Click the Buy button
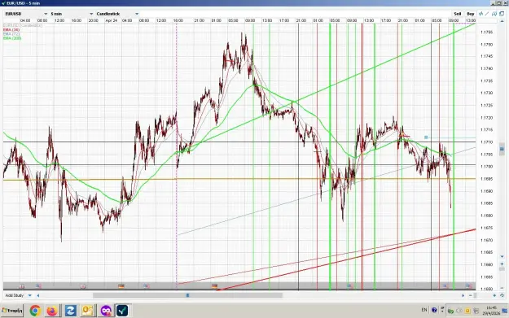The height and width of the screenshot is (318, 509). click(471, 14)
